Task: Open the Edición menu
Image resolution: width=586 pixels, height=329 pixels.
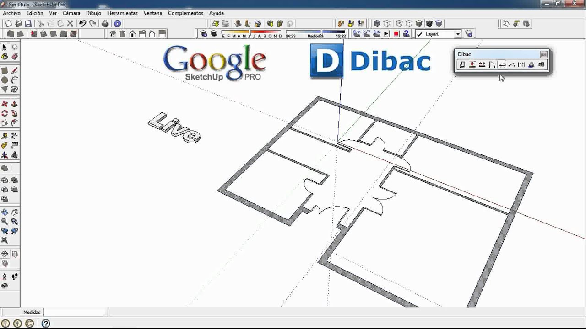Action: pyautogui.click(x=35, y=13)
